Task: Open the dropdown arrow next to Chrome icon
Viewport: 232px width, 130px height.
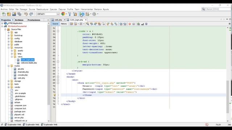Action: pyautogui.click(x=66, y=14)
